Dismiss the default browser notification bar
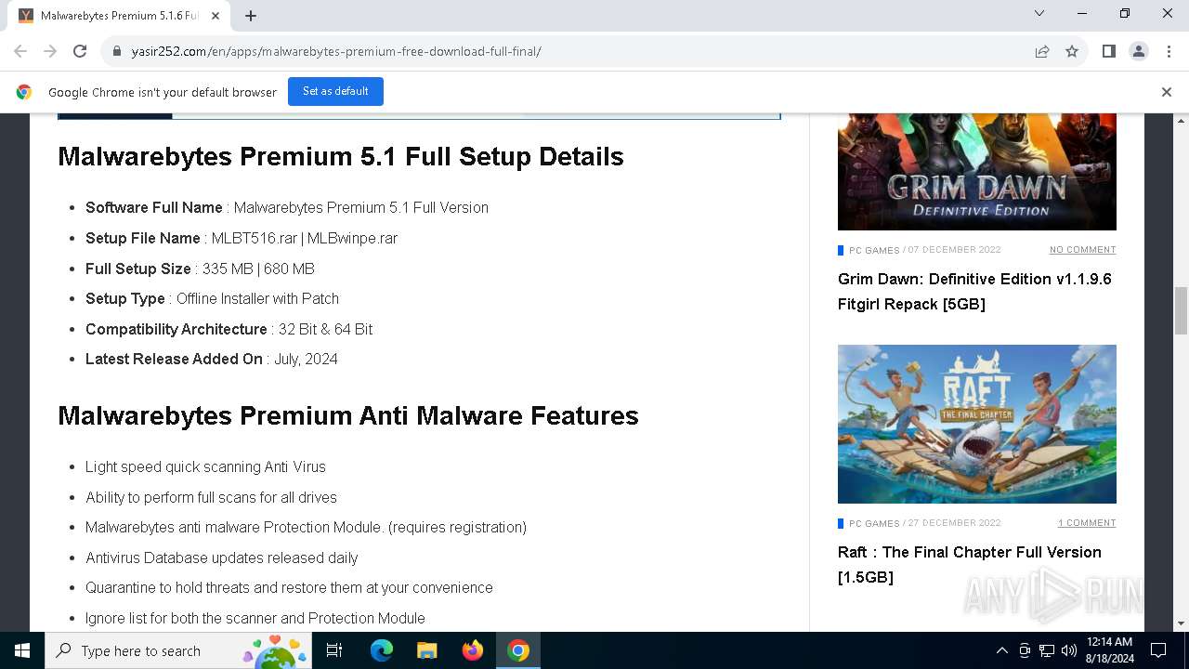 pyautogui.click(x=1167, y=92)
